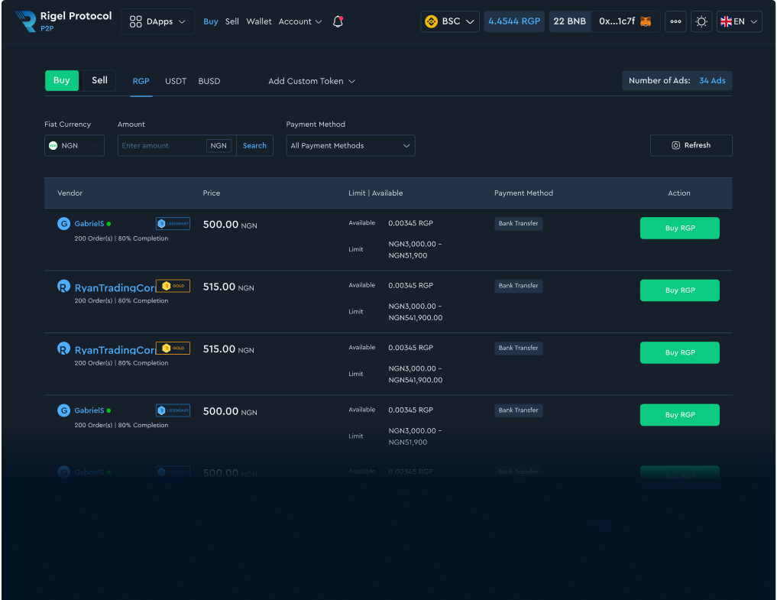777x600 pixels.
Task: Open Wallet in top navigation
Action: click(x=259, y=21)
